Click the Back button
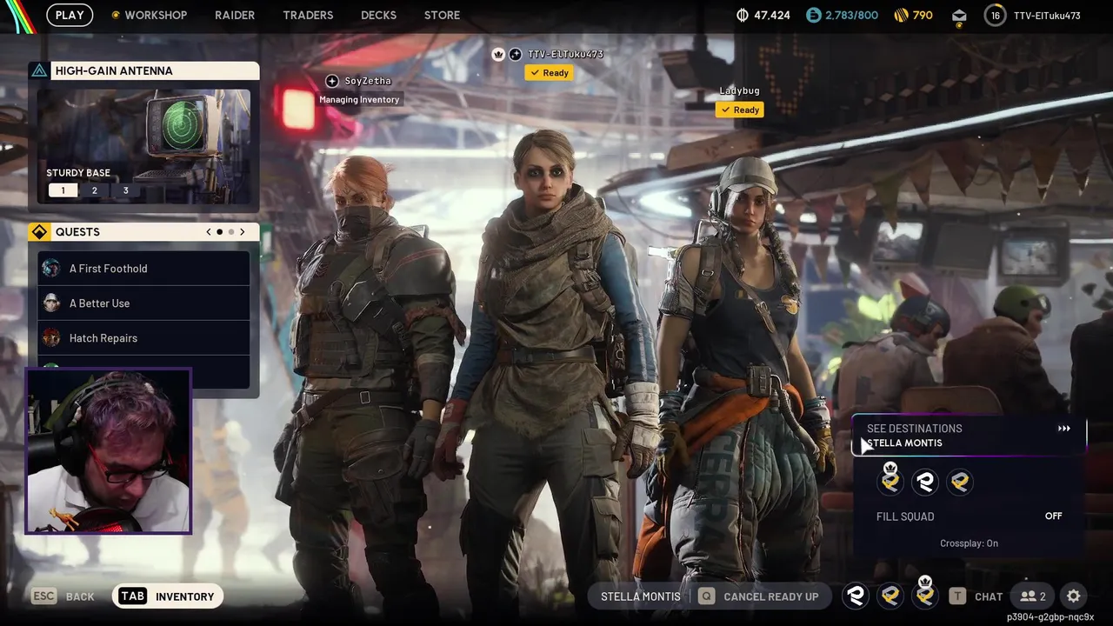This screenshot has width=1113, height=626. click(63, 596)
